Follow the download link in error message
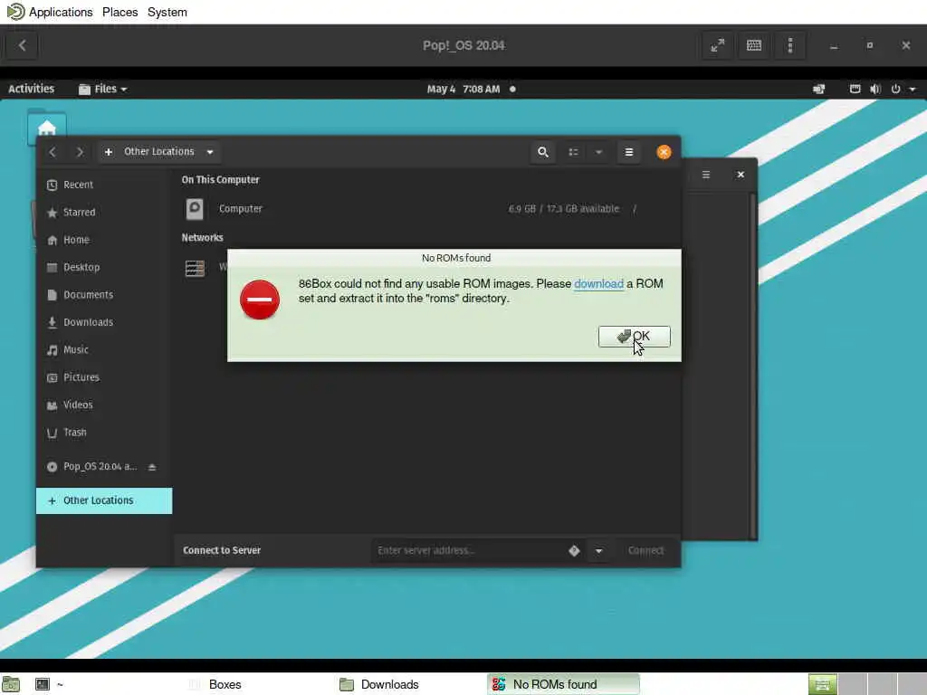Viewport: 927px width, 695px height. (x=598, y=283)
